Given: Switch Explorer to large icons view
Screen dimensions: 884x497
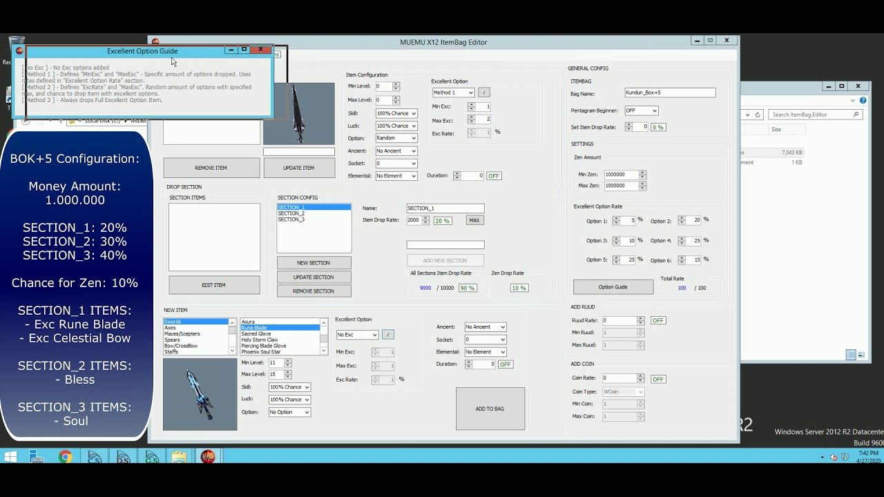Looking at the screenshot, I should (x=861, y=355).
